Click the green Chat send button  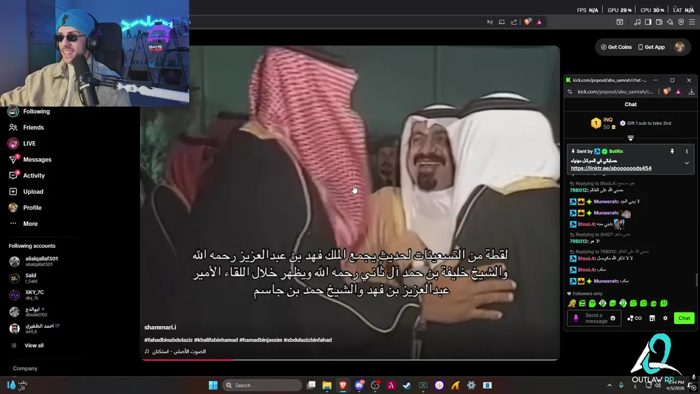tap(684, 318)
